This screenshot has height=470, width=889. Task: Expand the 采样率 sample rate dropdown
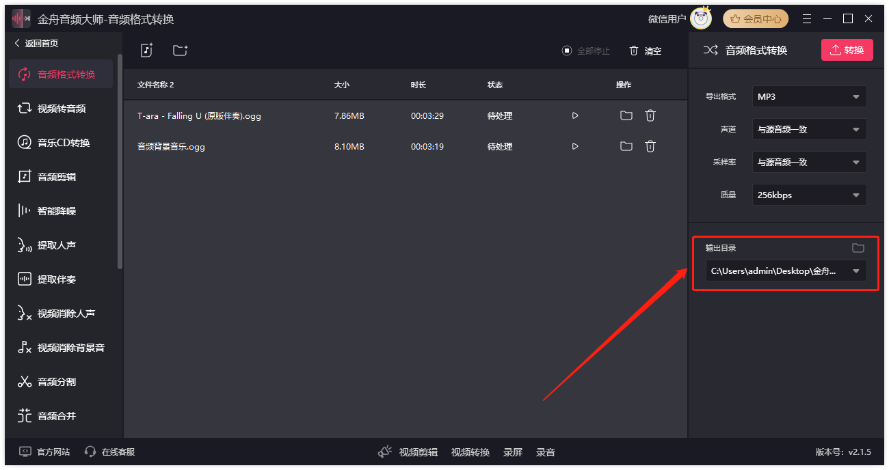pos(809,162)
